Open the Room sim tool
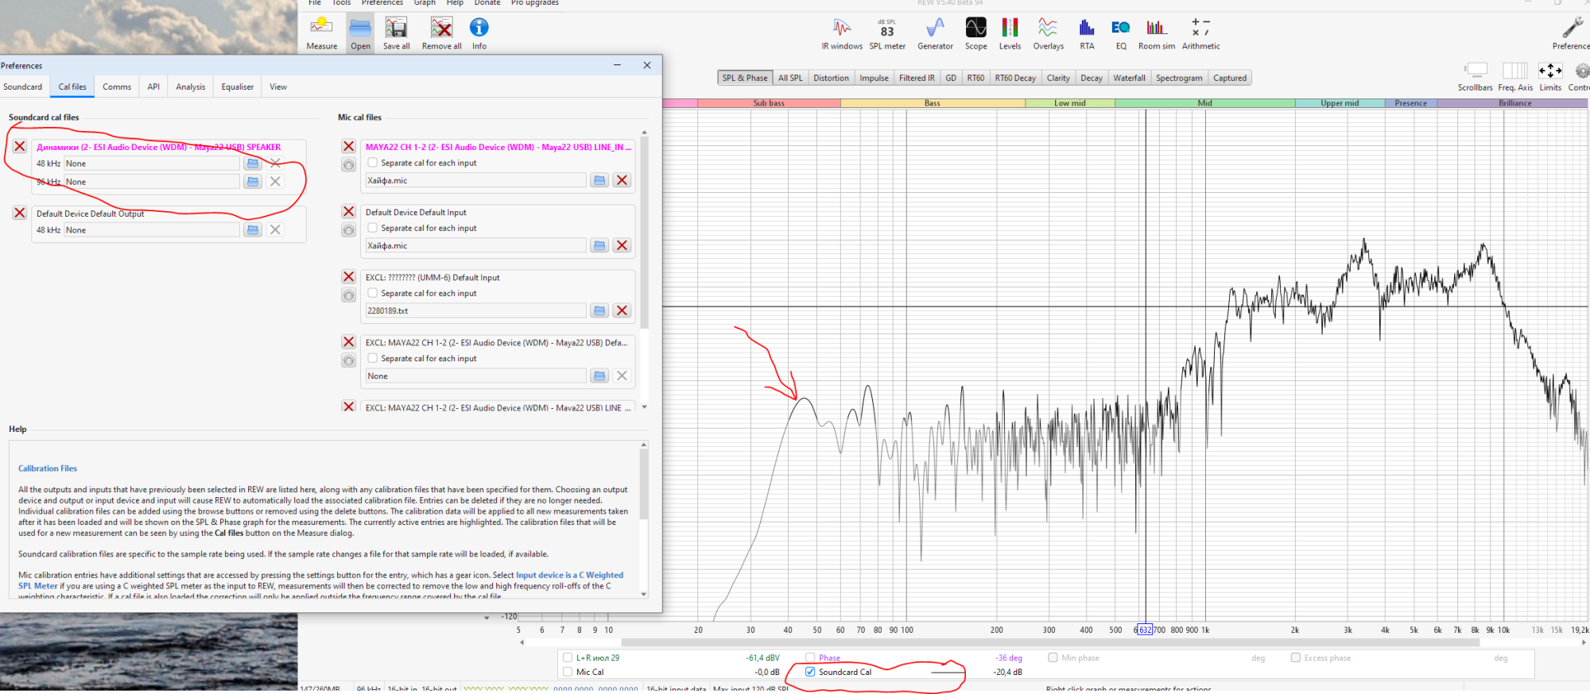The width and height of the screenshot is (1590, 694). click(x=1156, y=33)
